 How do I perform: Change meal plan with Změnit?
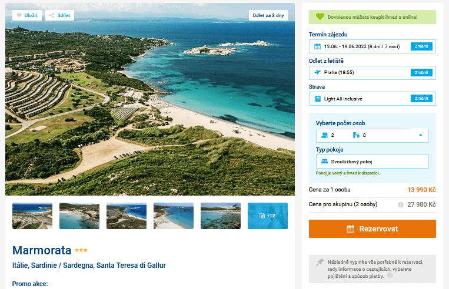[x=421, y=98]
